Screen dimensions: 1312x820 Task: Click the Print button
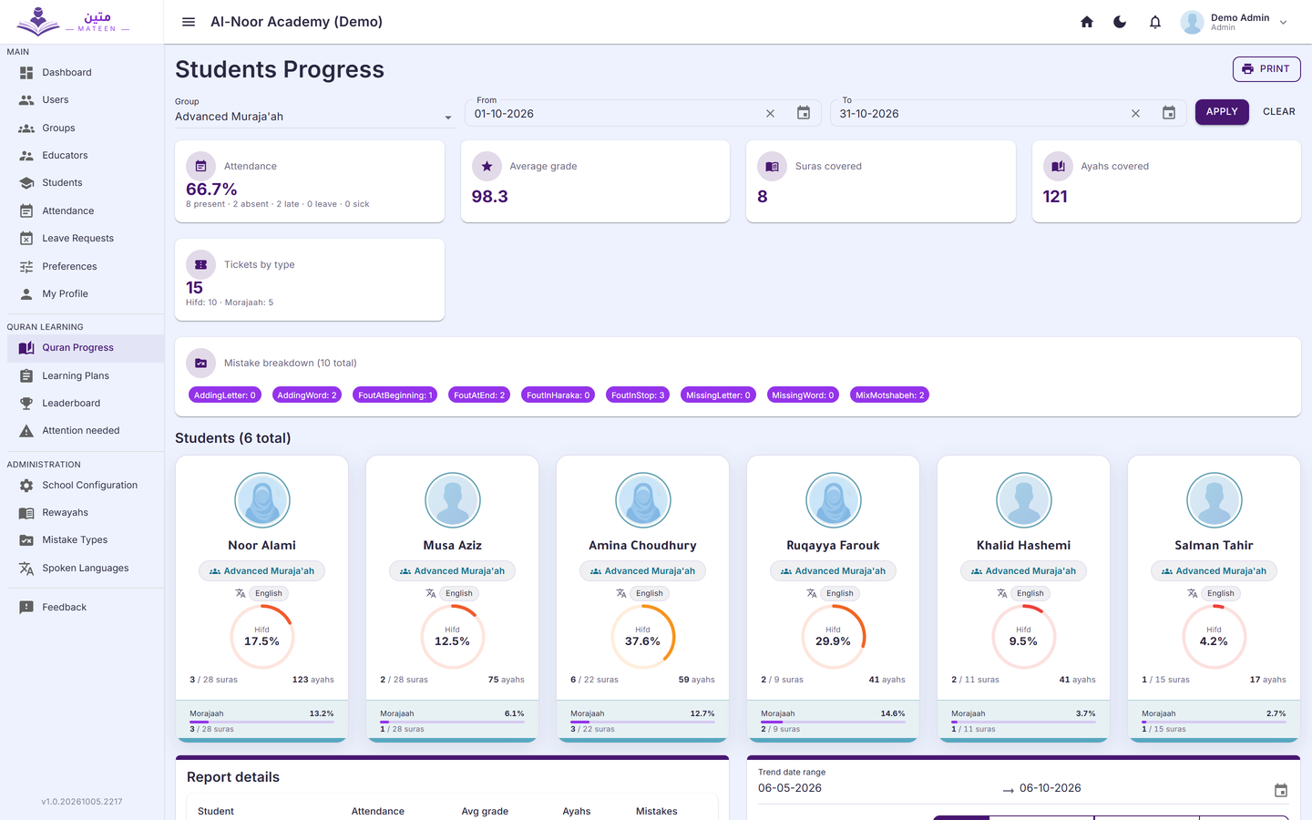pyautogui.click(x=1266, y=69)
